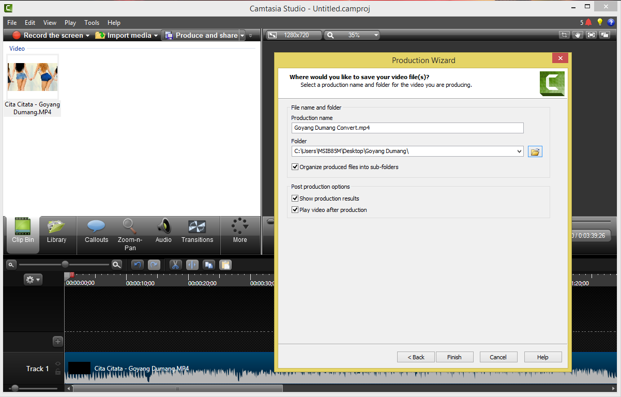Viewport: 621px width, 397px height.
Task: Toggle Show production results checkbox
Action: [x=295, y=198]
